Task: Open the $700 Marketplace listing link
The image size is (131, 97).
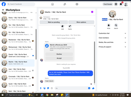Action: coord(51,19)
